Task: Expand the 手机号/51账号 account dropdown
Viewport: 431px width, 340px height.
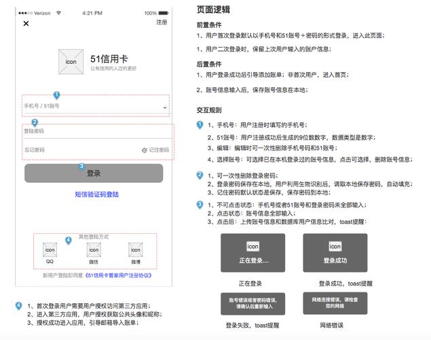Action: 164,107
